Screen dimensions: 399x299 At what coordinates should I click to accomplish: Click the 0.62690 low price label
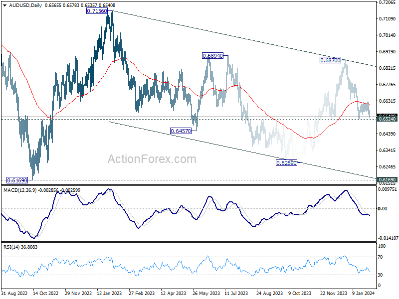pyautogui.click(x=286, y=163)
